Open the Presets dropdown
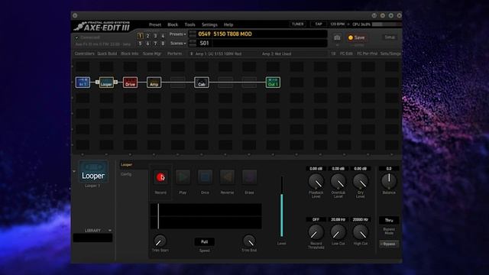The image size is (489, 275). pyautogui.click(x=177, y=34)
